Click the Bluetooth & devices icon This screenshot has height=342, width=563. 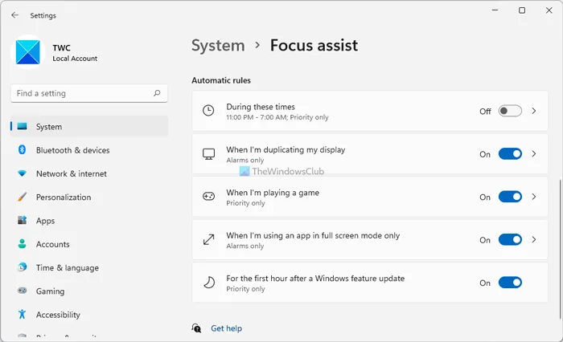22,150
